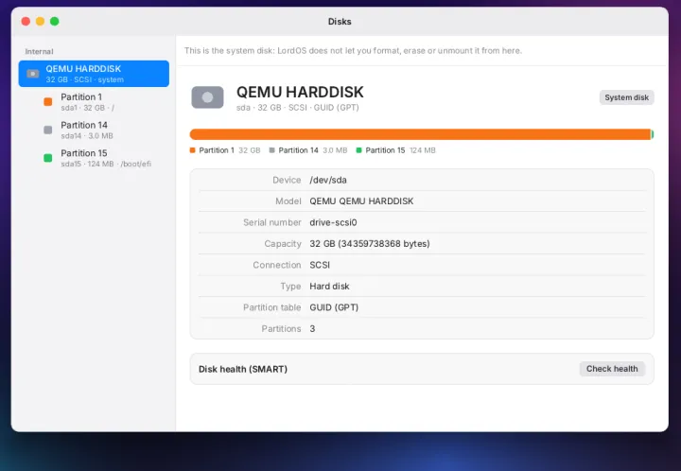Click the 'Partition 14' legend label
This screenshot has height=471, width=681.
(x=298, y=150)
